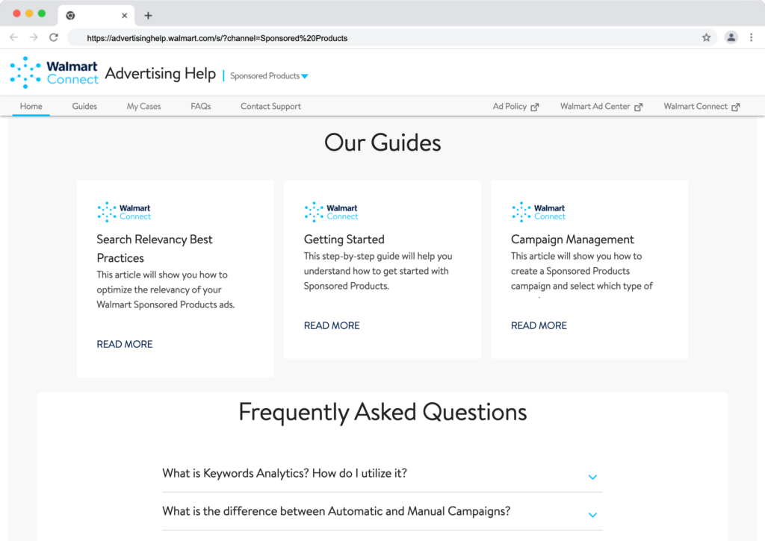Reload the page with the refresh icon

pyautogui.click(x=54, y=37)
